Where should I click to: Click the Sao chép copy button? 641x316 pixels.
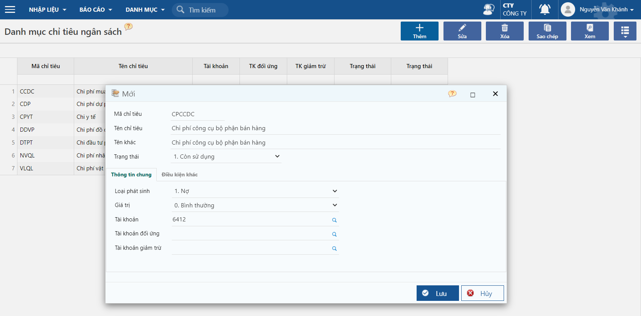(547, 31)
